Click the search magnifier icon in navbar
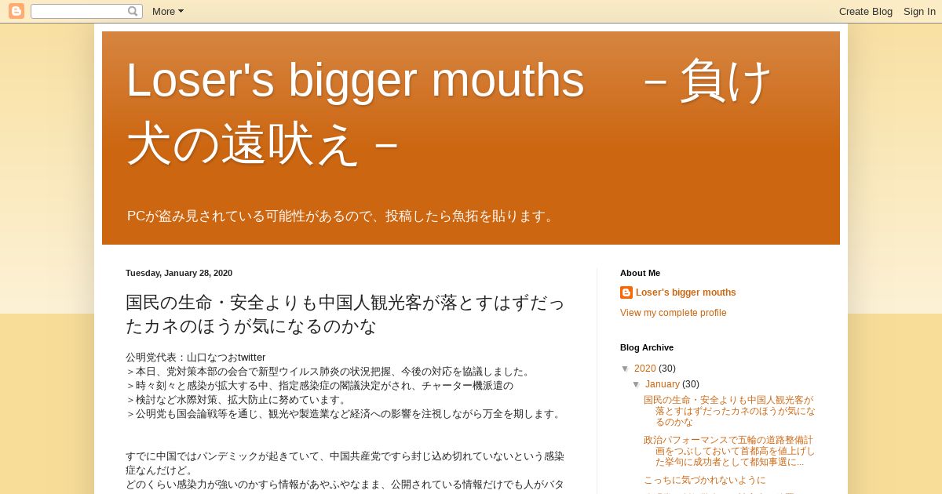Screen dimensions: 942x494 click(x=133, y=11)
